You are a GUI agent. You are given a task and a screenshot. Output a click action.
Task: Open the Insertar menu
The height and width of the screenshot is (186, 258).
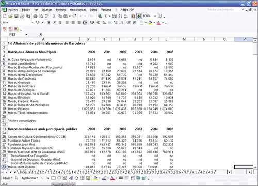(x=47, y=10)
